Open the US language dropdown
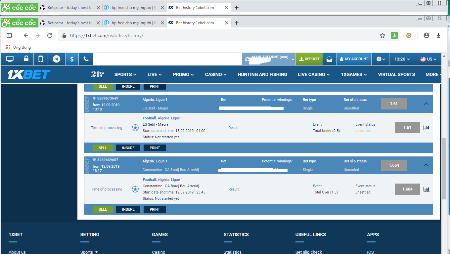Image resolution: width=450 pixels, height=254 pixels. point(428,59)
